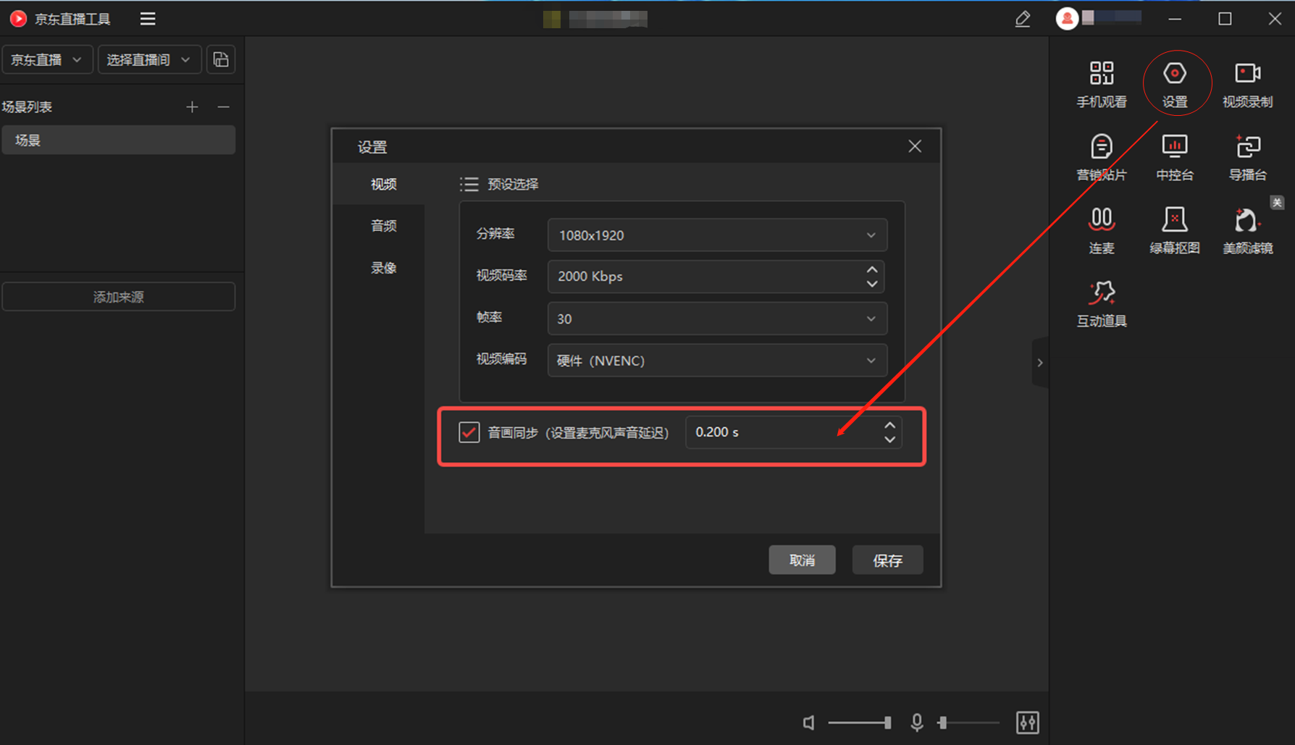1295x745 pixels.
Task: Open the 选择直播间 dropdown
Action: tap(148, 59)
